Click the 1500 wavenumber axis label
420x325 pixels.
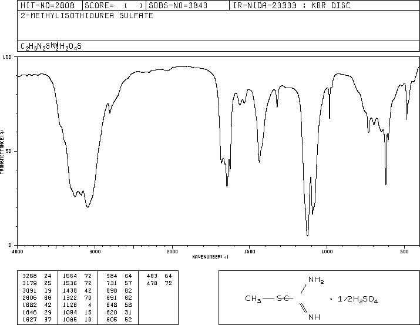coord(250,252)
